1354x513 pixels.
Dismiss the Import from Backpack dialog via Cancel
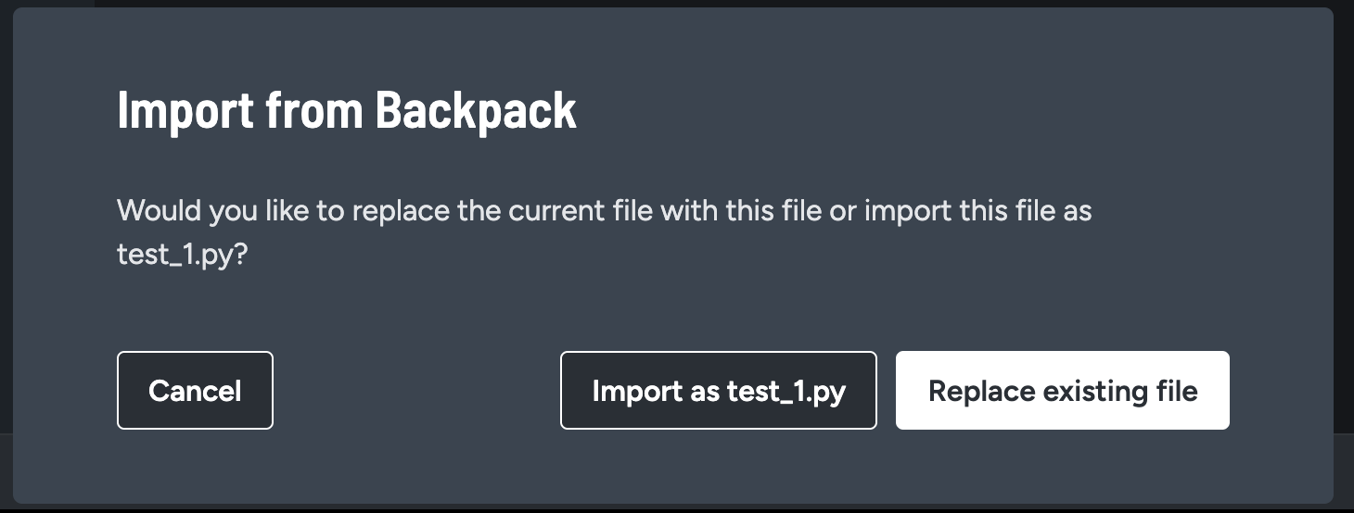195,391
